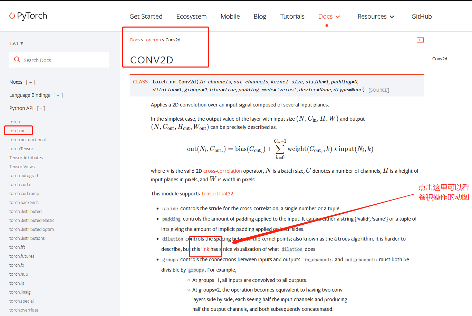This screenshot has width=472, height=316.
Task: Select torch in the sidebar
Action: point(15,122)
